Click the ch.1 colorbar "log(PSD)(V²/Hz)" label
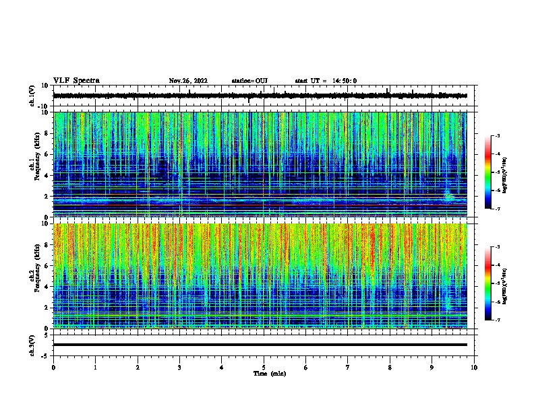The height and width of the screenshot is (412, 534). (x=504, y=175)
